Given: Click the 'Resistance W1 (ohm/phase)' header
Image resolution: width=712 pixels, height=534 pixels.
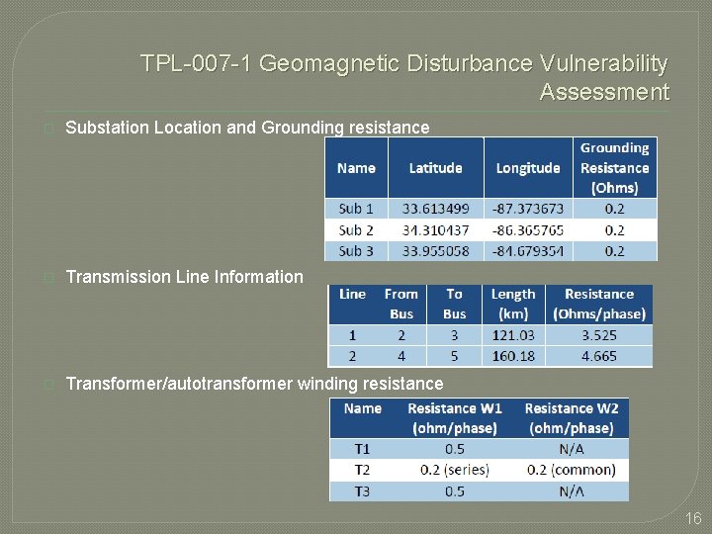Looking at the screenshot, I should click(x=455, y=418).
